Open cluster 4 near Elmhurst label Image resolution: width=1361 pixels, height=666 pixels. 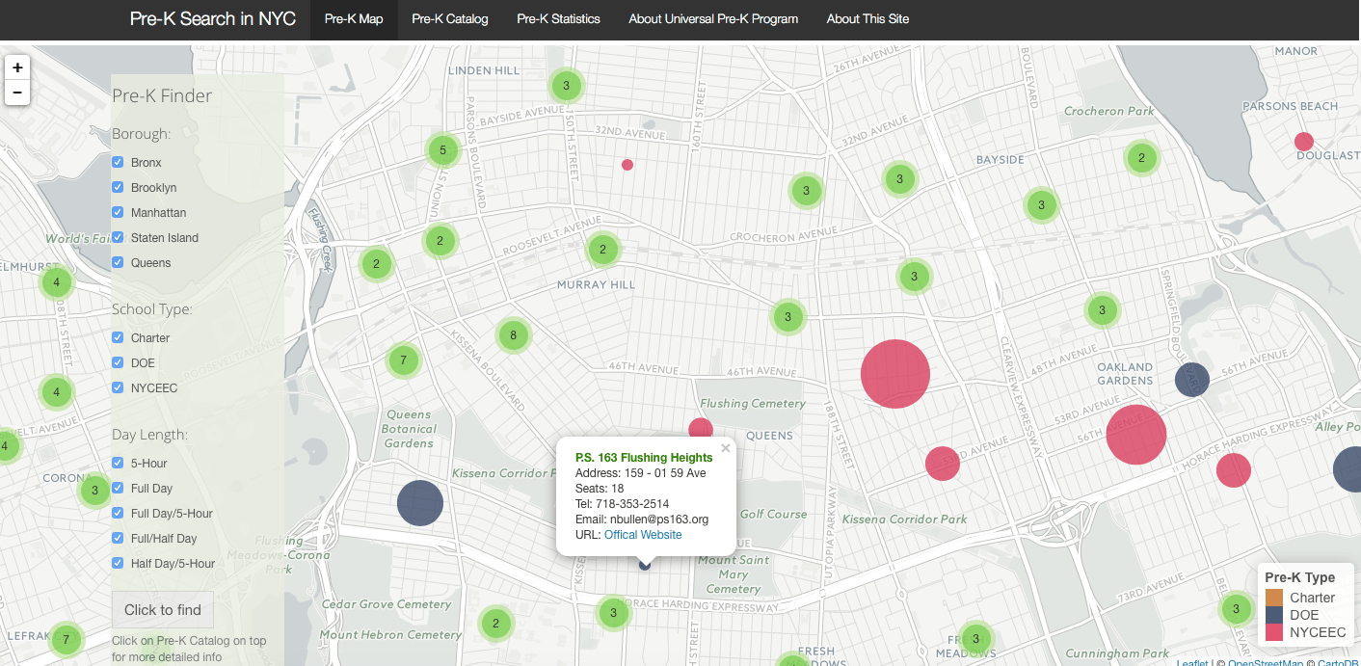(x=57, y=282)
